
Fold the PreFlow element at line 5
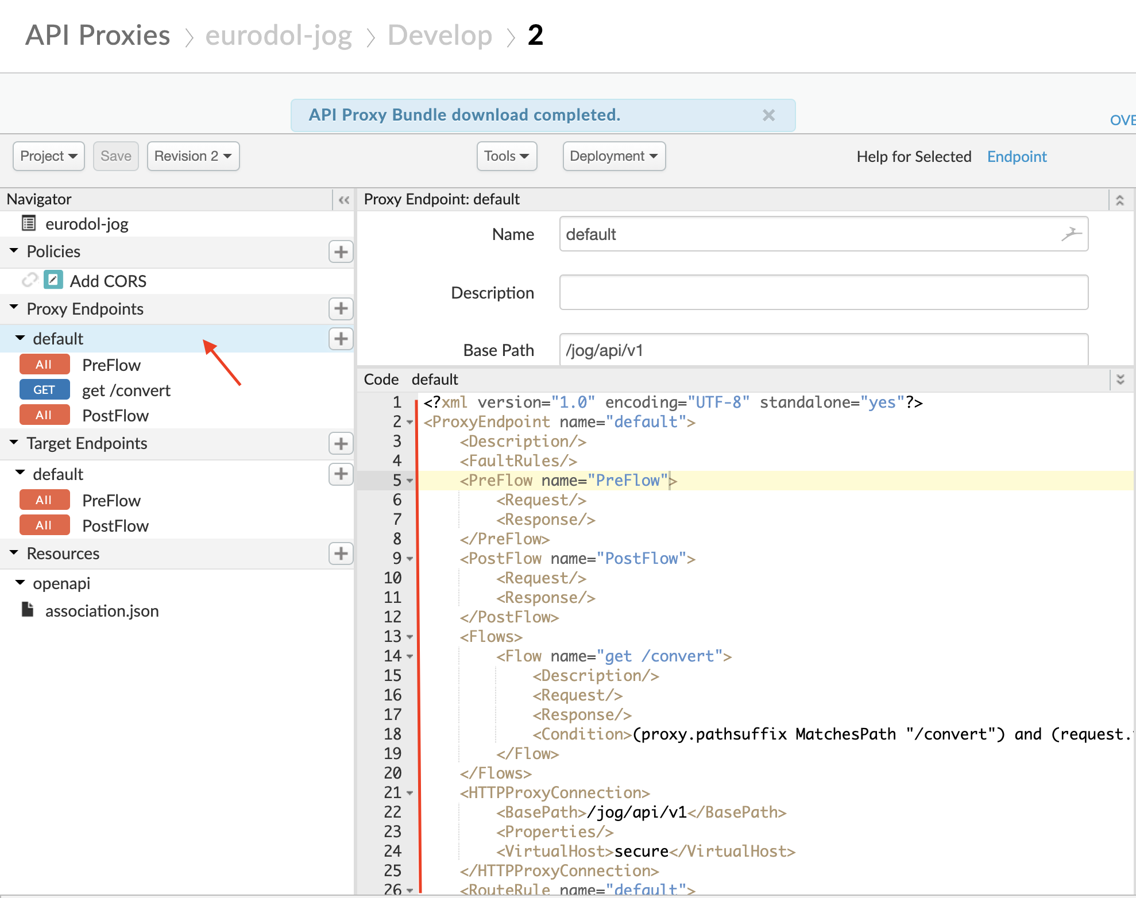[x=409, y=481]
